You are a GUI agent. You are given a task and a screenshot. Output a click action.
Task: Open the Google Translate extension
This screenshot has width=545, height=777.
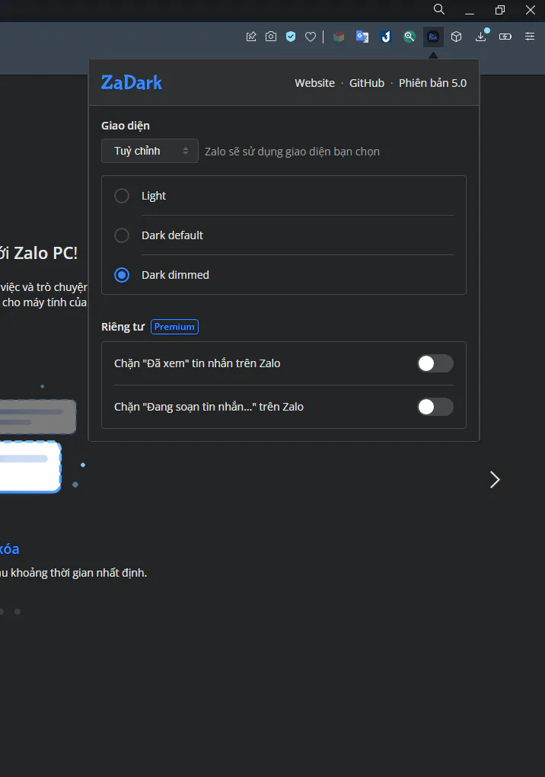tap(362, 37)
